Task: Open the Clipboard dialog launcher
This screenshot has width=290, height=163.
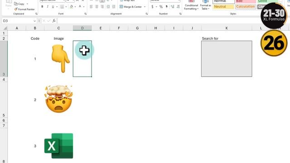Action: pos(36,14)
